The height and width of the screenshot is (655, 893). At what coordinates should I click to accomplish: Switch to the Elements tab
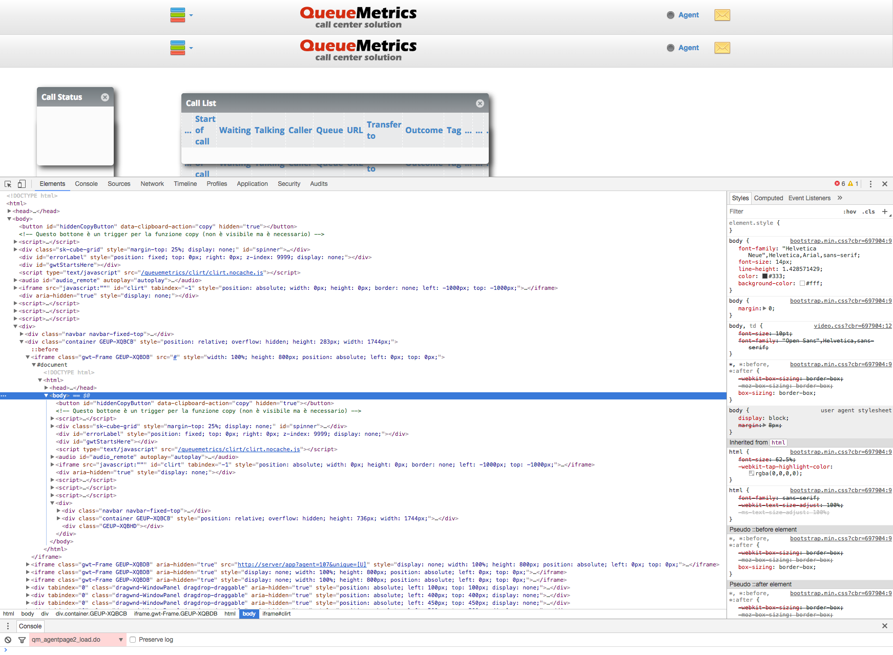point(52,184)
